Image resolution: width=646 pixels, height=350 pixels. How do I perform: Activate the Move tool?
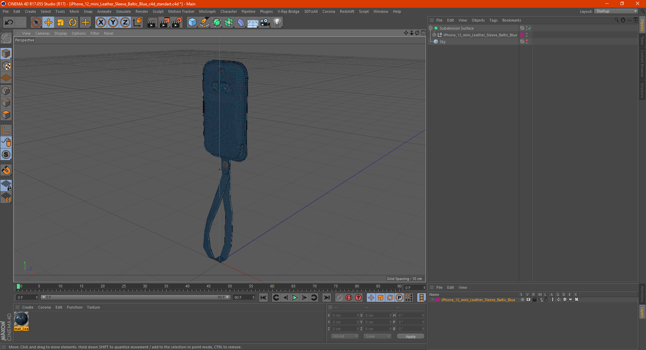48,23
